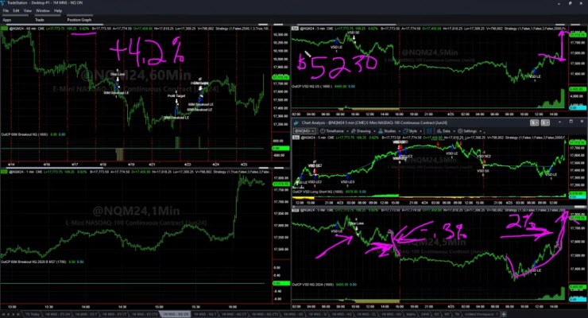
Task: Click the OutCP 60M Breakout NQ (1600) label
Action: coord(25,134)
